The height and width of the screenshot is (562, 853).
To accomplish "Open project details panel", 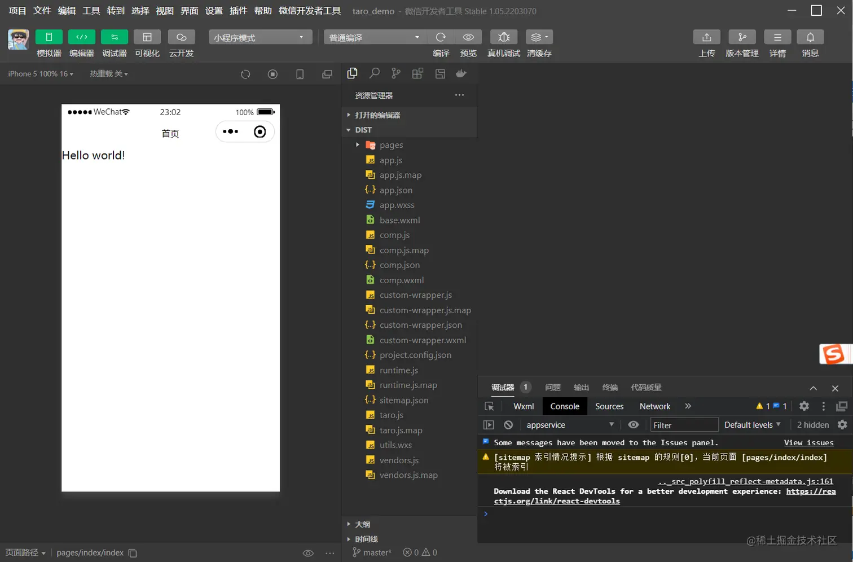I will click(x=777, y=37).
